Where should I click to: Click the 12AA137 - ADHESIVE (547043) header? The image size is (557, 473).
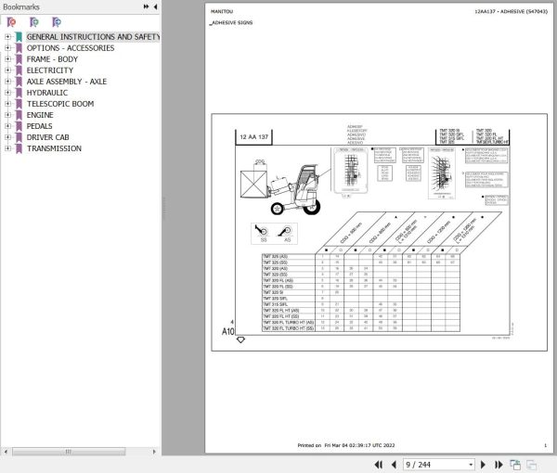(x=512, y=11)
